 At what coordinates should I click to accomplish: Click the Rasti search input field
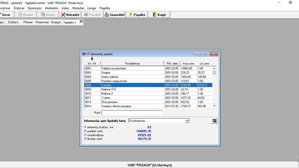[132, 112]
